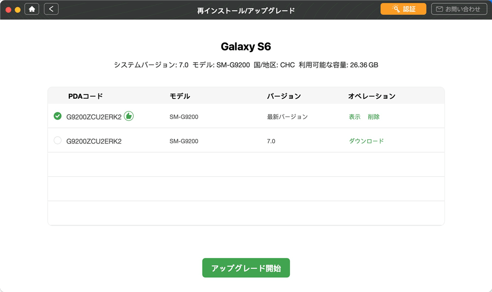
Task: Click the モデル column header
Action: coord(180,96)
